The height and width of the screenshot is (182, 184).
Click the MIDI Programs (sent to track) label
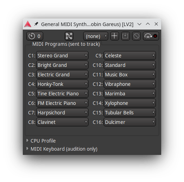point(66,44)
